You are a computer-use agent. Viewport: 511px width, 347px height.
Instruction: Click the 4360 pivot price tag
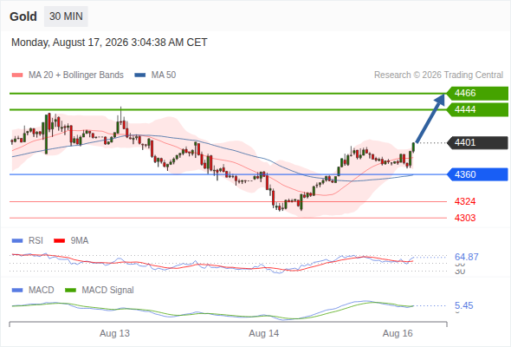coord(477,174)
